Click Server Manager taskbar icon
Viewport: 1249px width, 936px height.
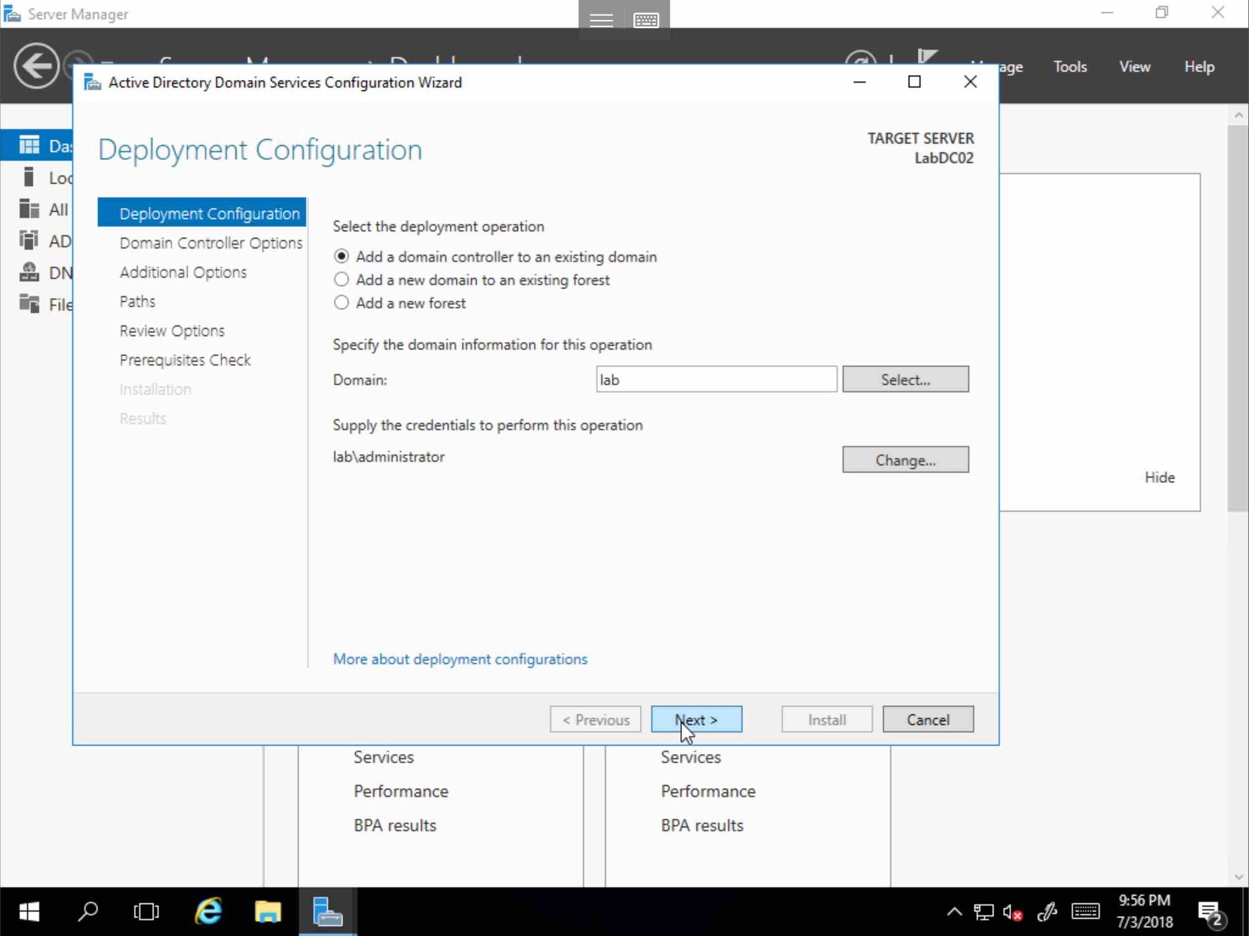328,912
